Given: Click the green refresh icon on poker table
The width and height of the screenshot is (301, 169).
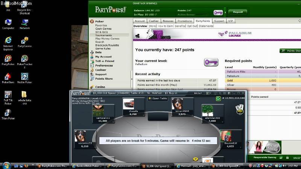Looking at the screenshot, I should click(218, 99).
